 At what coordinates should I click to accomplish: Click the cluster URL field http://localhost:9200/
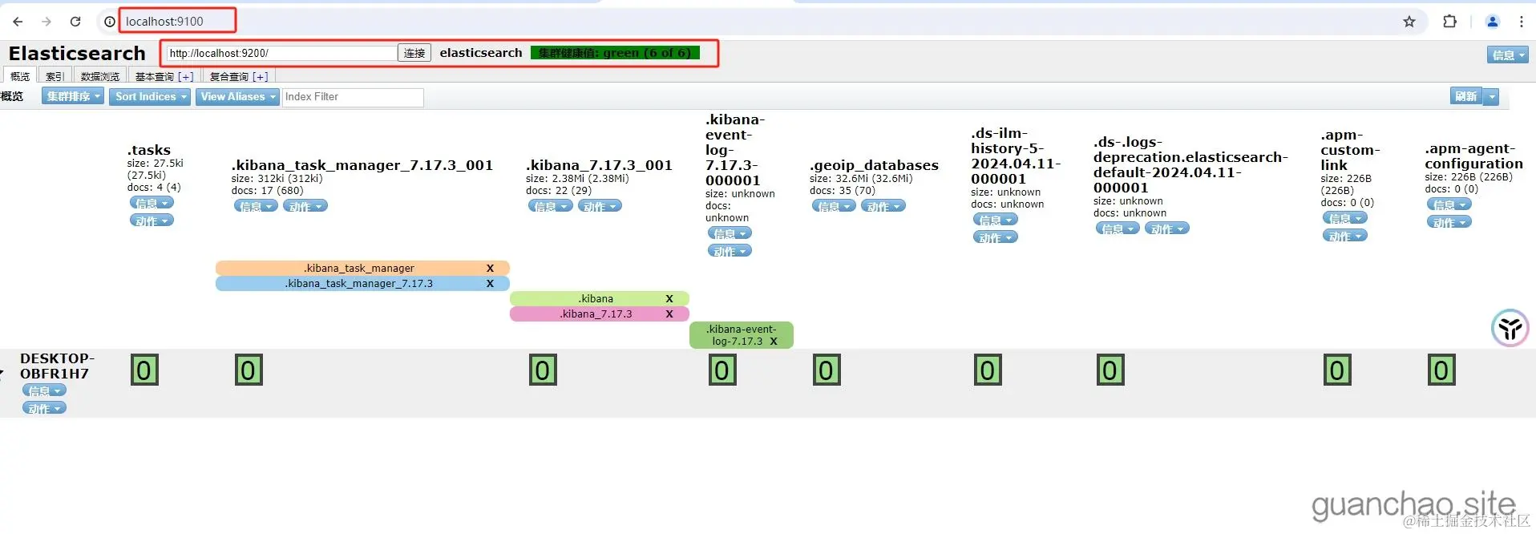coord(281,53)
